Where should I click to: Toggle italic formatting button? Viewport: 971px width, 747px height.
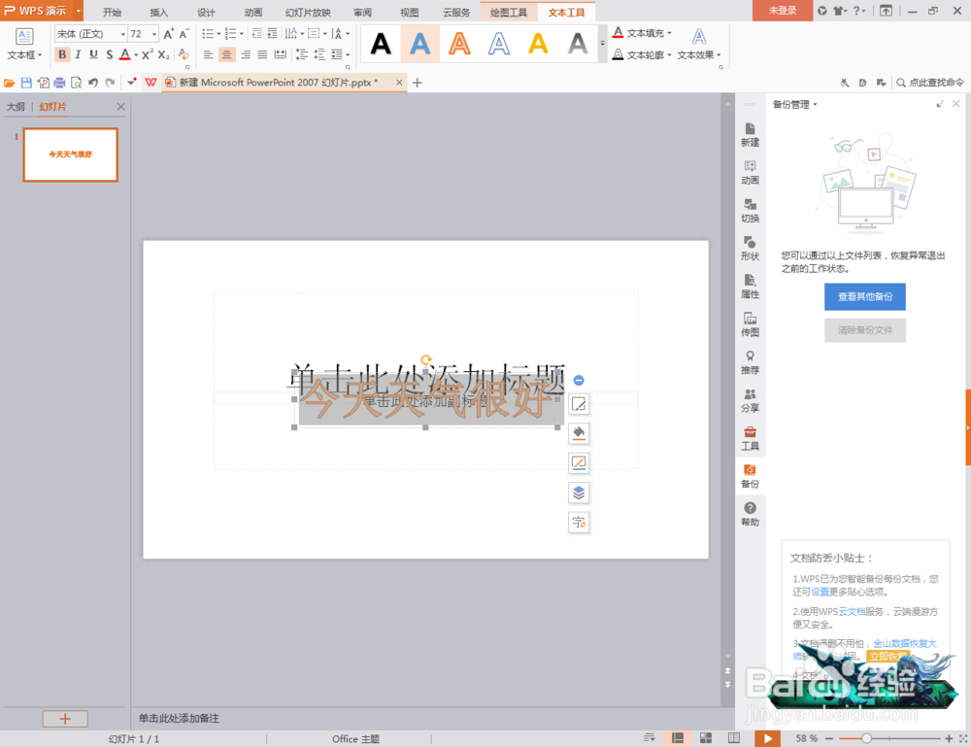(78, 54)
